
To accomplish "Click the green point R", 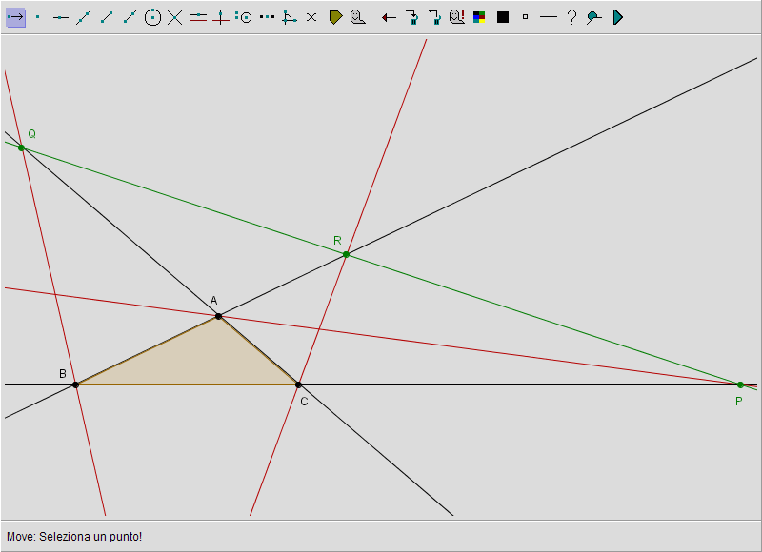I will click(346, 254).
